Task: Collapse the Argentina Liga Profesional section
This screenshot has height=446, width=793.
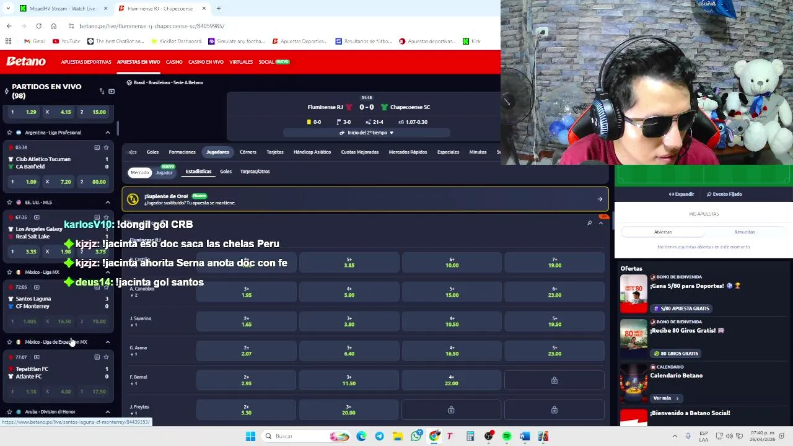Action: 108,133
